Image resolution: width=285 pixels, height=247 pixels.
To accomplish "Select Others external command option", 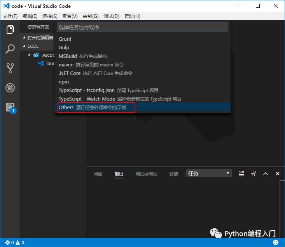I will pos(142,107).
